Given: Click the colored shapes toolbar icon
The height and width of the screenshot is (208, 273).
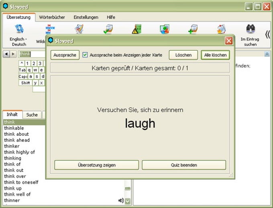Looking at the screenshot, I should (165, 29).
